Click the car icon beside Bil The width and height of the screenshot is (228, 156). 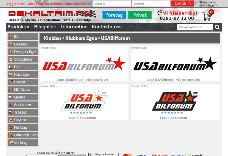point(11,37)
